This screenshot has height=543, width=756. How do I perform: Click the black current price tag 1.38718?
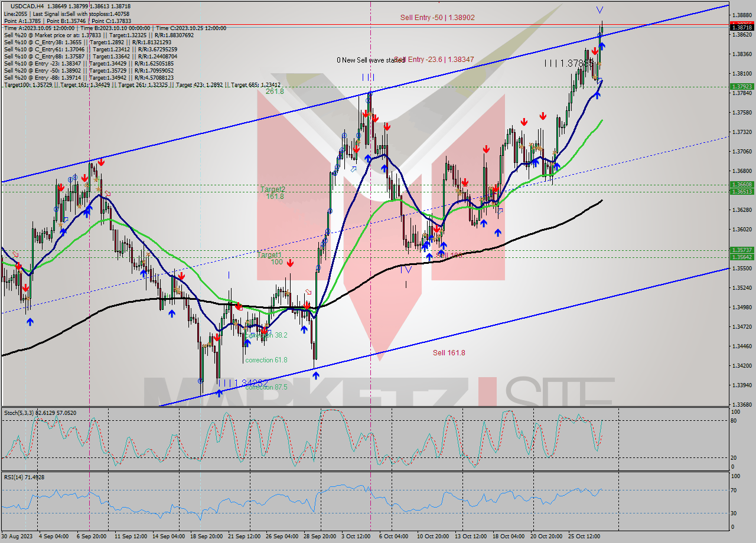click(742, 27)
